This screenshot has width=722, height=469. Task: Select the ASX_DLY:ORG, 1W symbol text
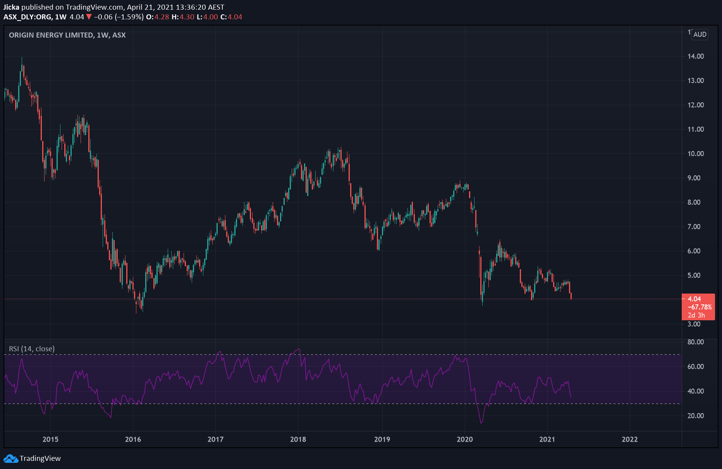pos(35,17)
